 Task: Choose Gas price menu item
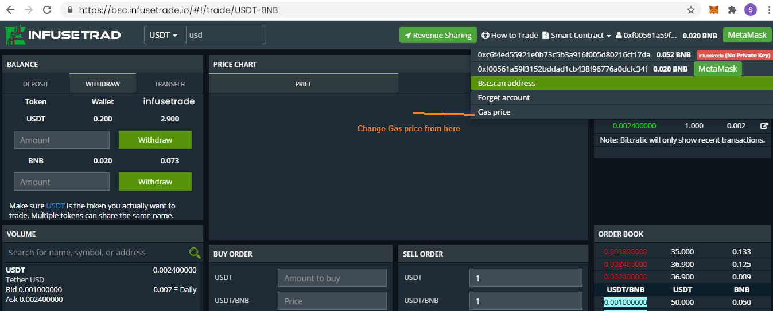(x=621, y=112)
